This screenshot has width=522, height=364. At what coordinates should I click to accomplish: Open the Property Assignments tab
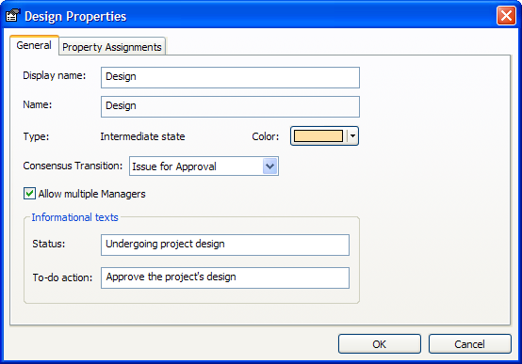click(112, 47)
